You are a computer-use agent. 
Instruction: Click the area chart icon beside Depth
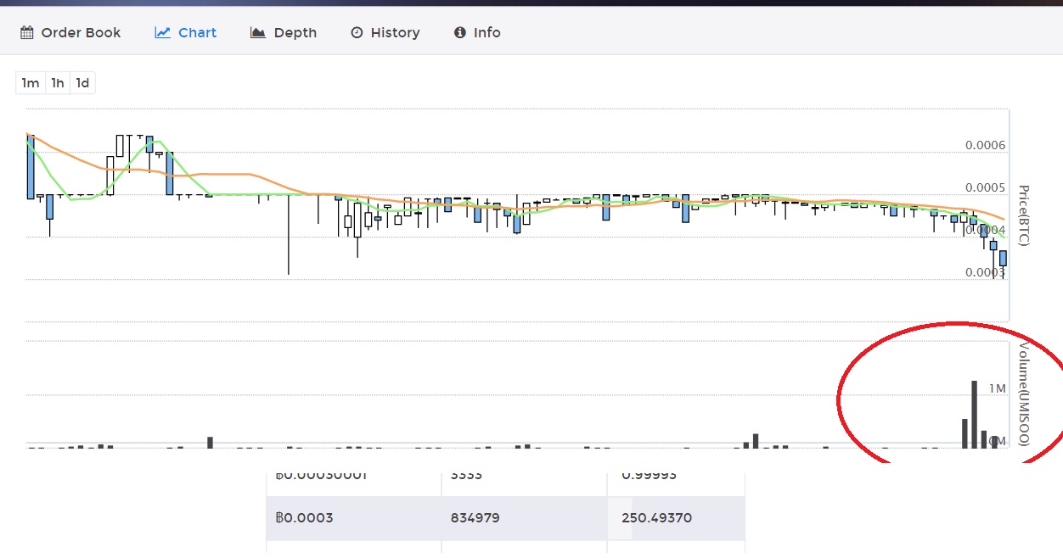click(258, 33)
